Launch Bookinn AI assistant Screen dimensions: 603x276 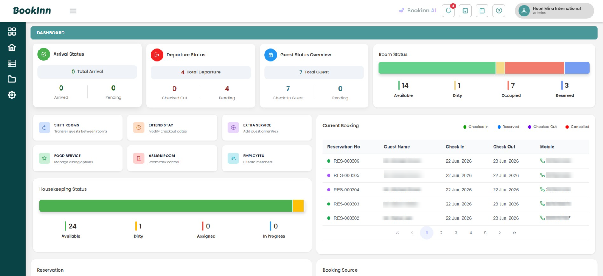[x=417, y=11]
